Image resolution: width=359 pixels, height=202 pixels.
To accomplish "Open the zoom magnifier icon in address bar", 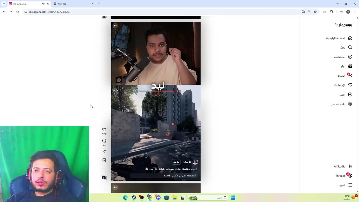I will coord(309,12).
